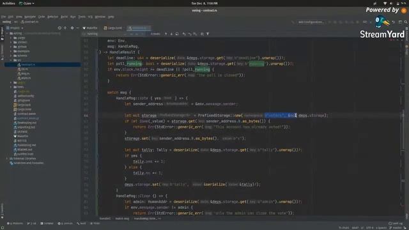
Task: Expand the .circleci folder
Action: point(11,42)
